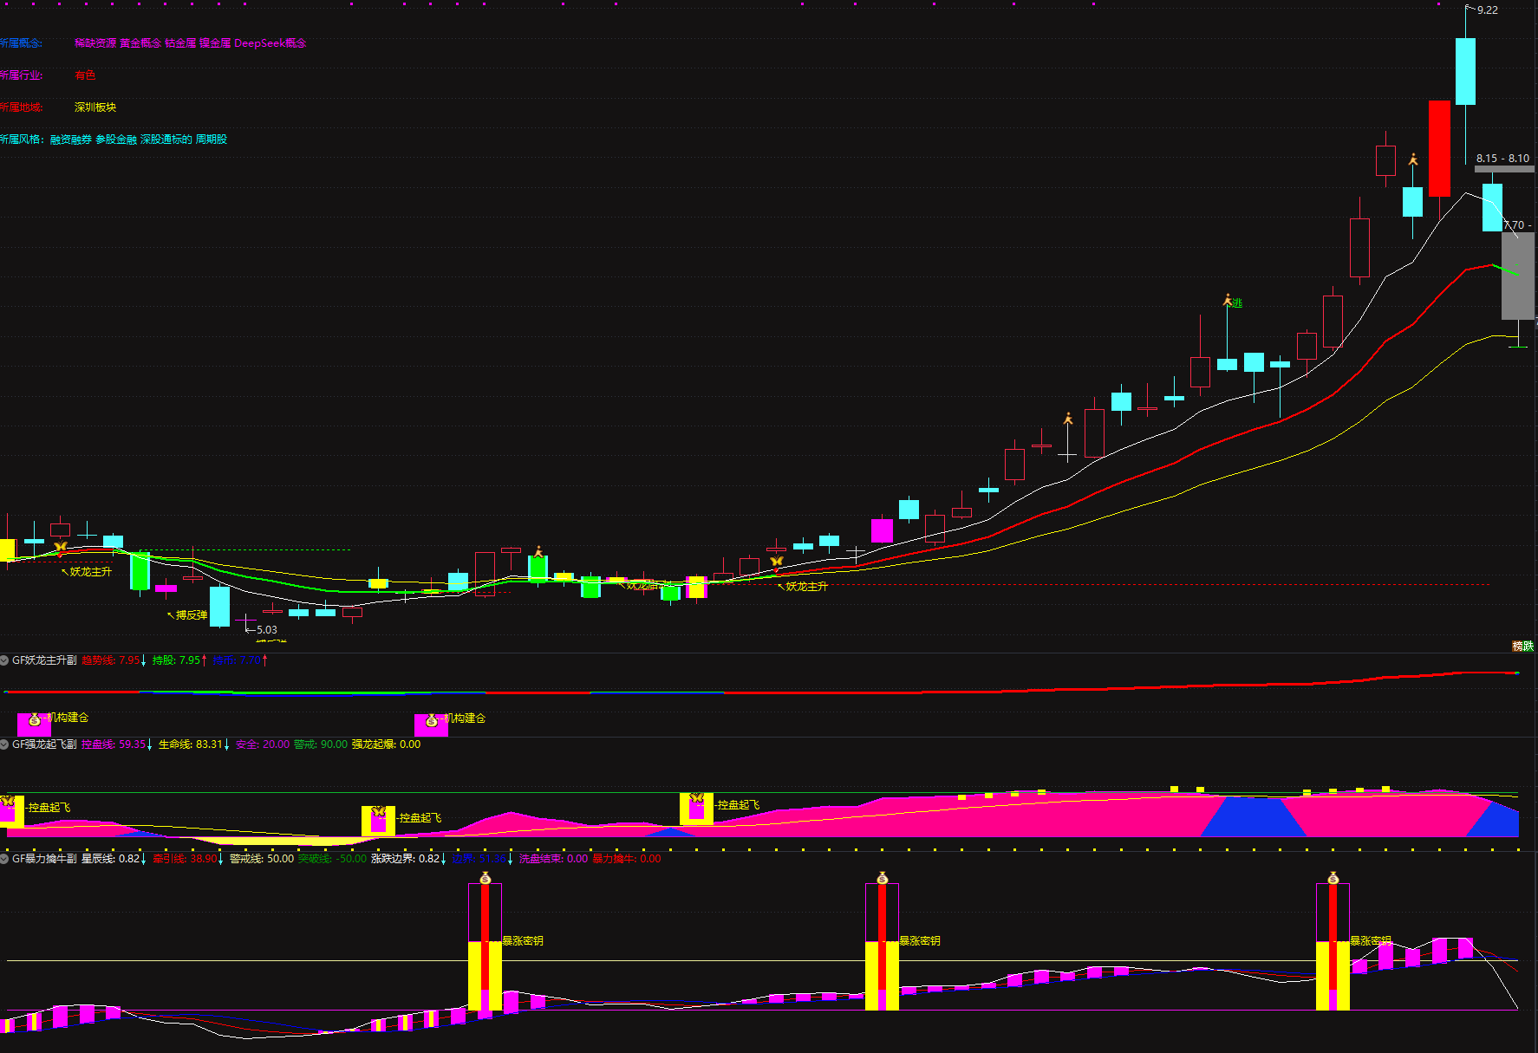Click the running figure icon beside green 逃 label

point(1228,300)
